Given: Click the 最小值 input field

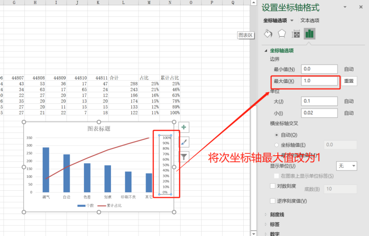Looking at the screenshot, I should pyautogui.click(x=319, y=69).
